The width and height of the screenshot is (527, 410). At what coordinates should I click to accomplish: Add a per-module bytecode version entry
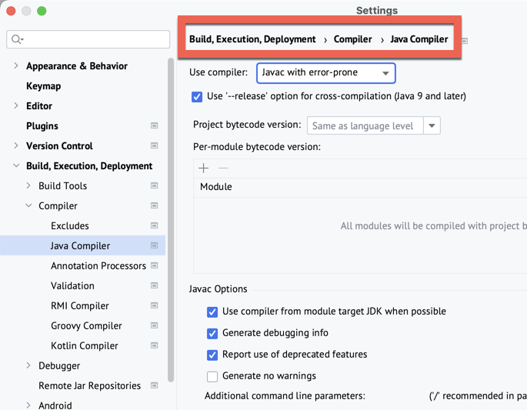204,168
